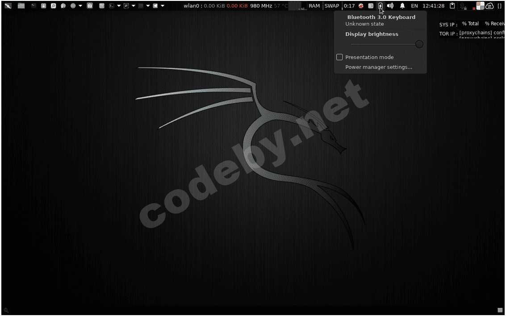Image resolution: width=506 pixels, height=316 pixels.
Task: Click the monitor display launcher icon
Action: pos(126,6)
